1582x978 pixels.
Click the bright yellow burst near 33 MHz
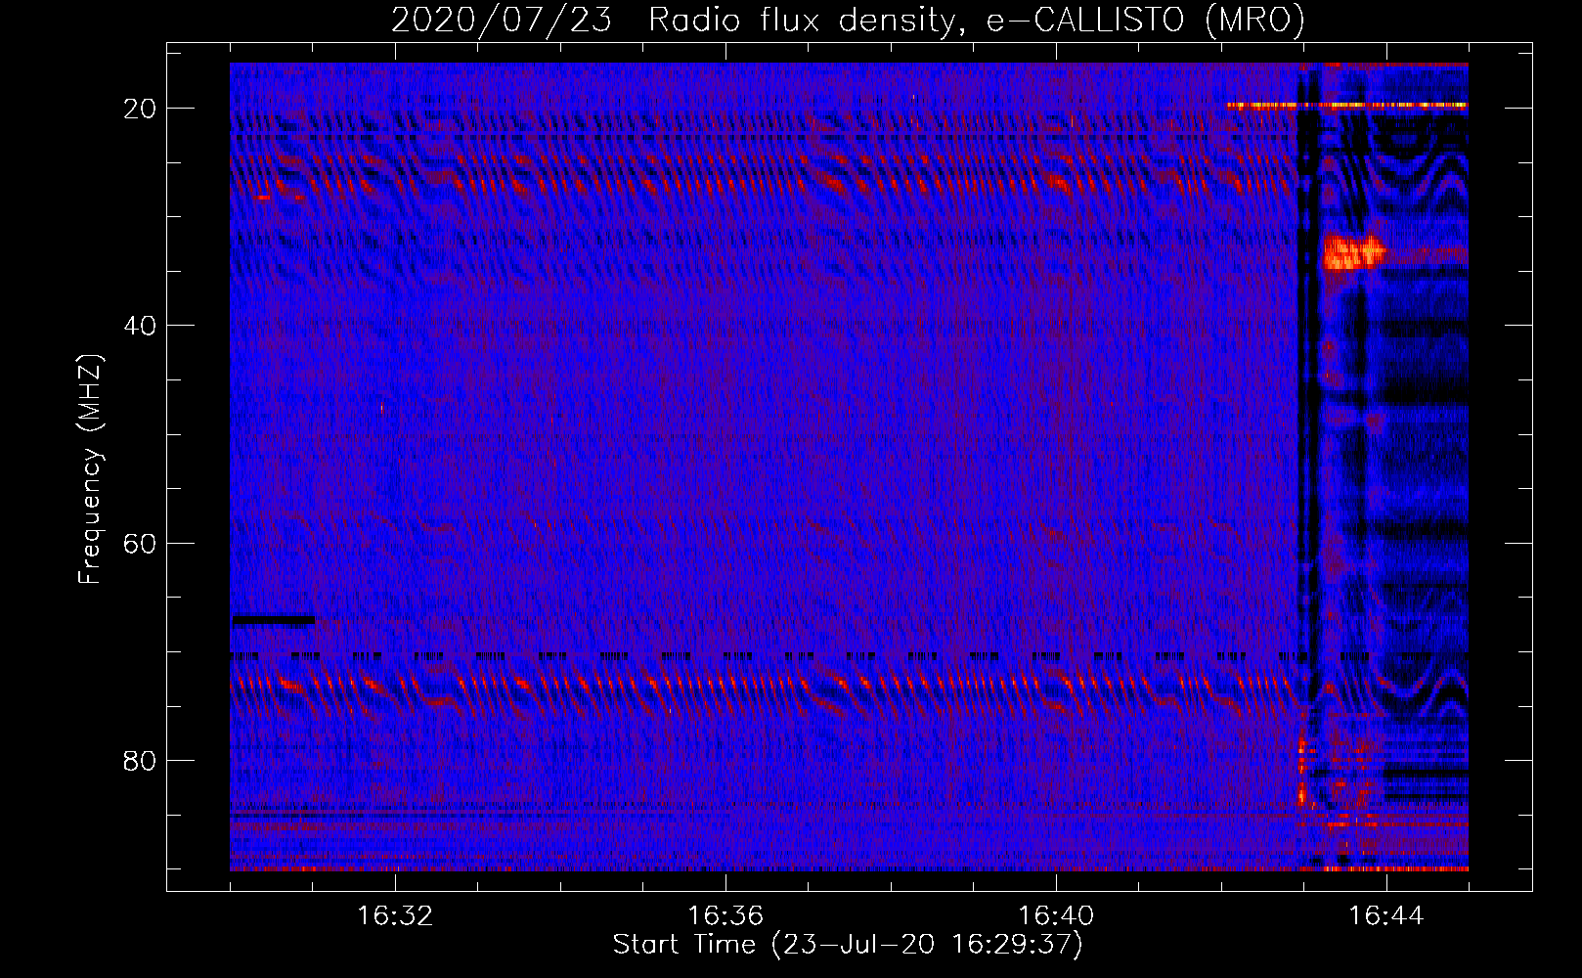click(1353, 253)
